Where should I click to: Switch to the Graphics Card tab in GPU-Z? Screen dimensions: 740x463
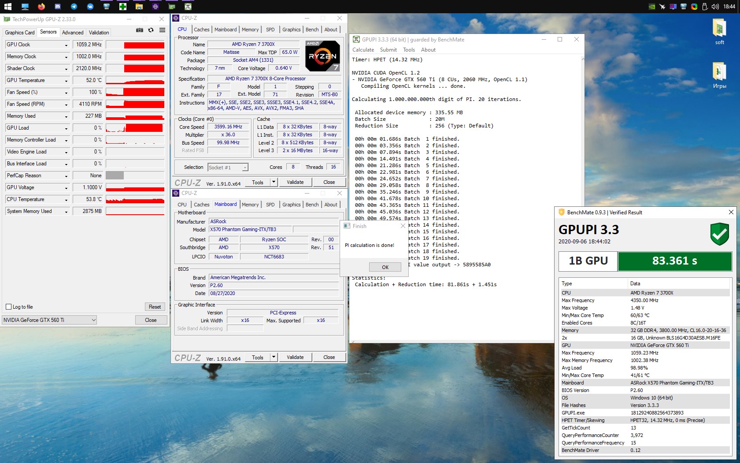[x=20, y=33]
